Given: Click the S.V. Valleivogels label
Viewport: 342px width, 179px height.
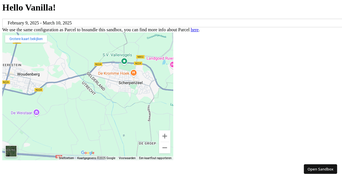Looking at the screenshot, I should 117,55.
